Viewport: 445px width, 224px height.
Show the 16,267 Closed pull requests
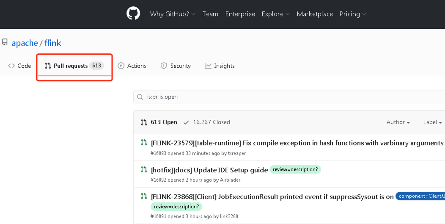click(206, 122)
